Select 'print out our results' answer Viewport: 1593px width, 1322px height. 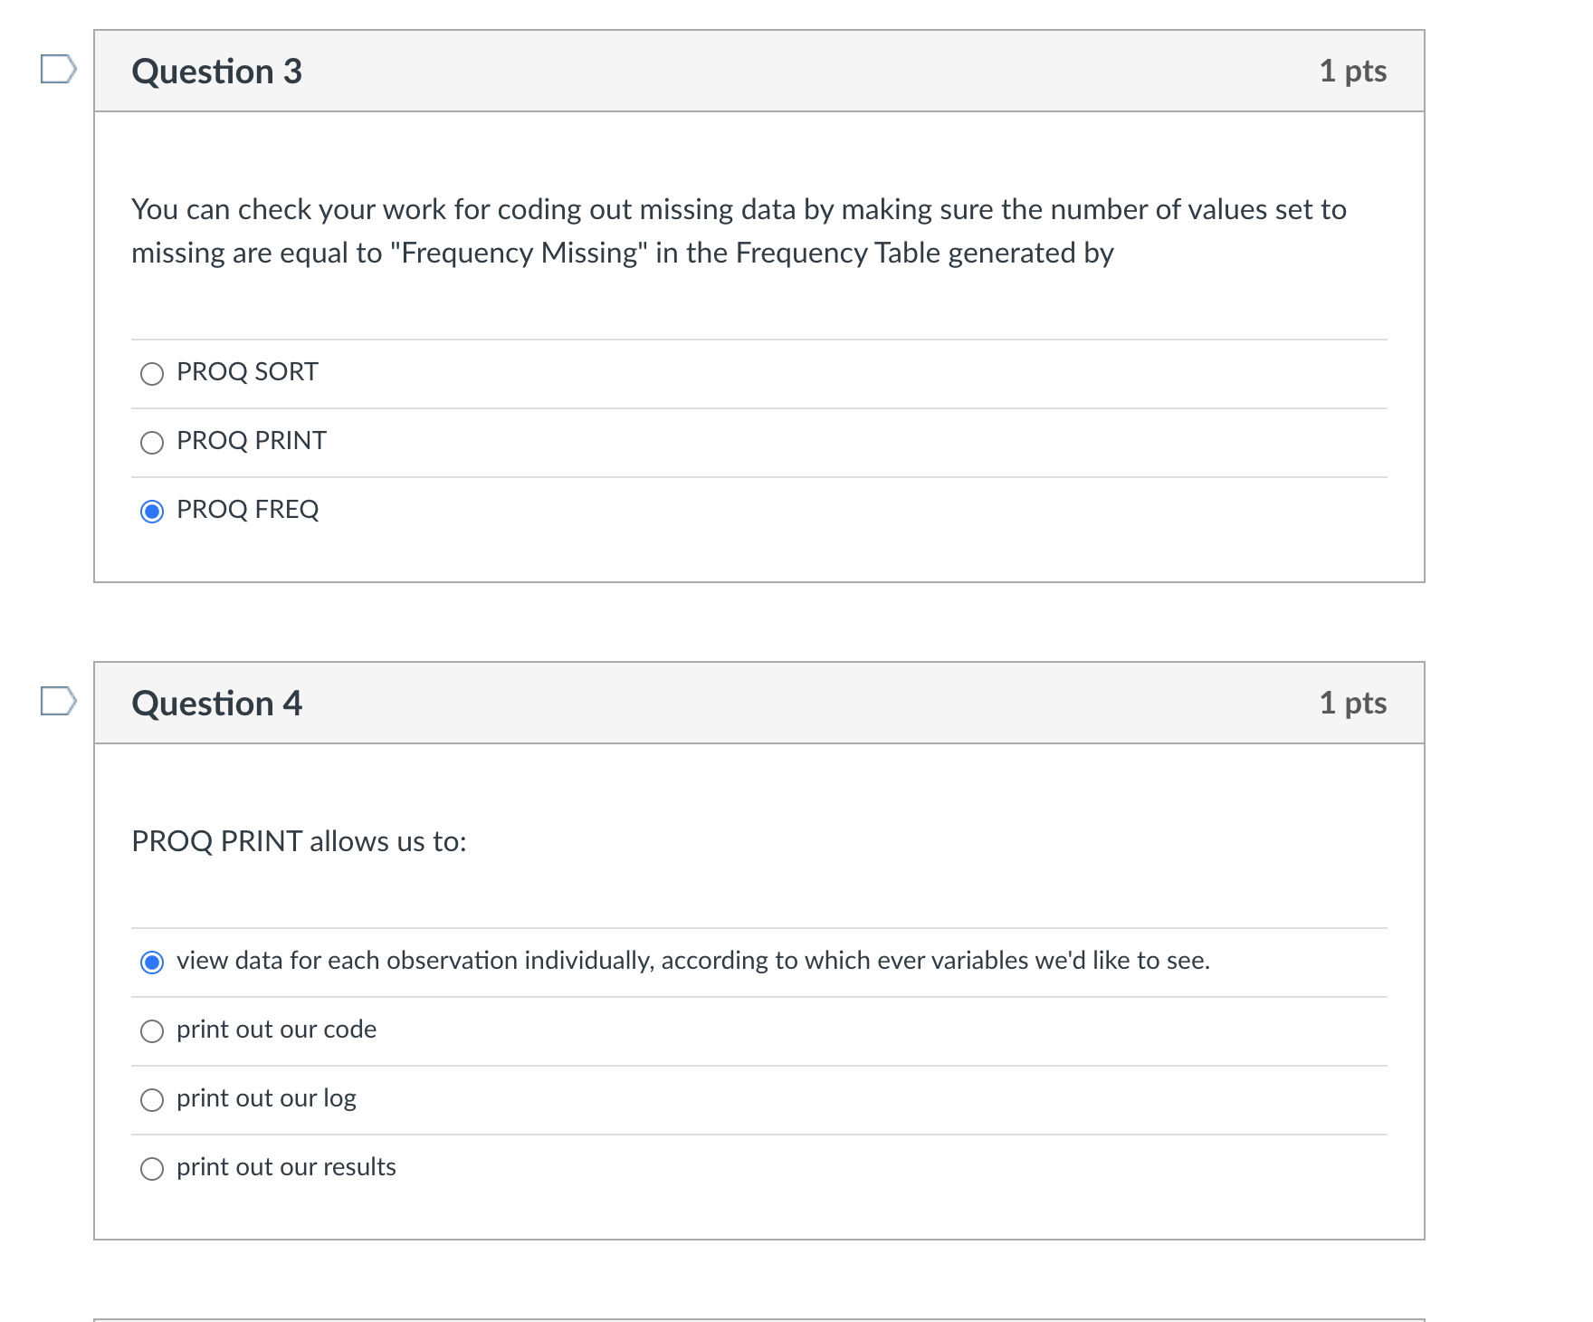point(152,1169)
